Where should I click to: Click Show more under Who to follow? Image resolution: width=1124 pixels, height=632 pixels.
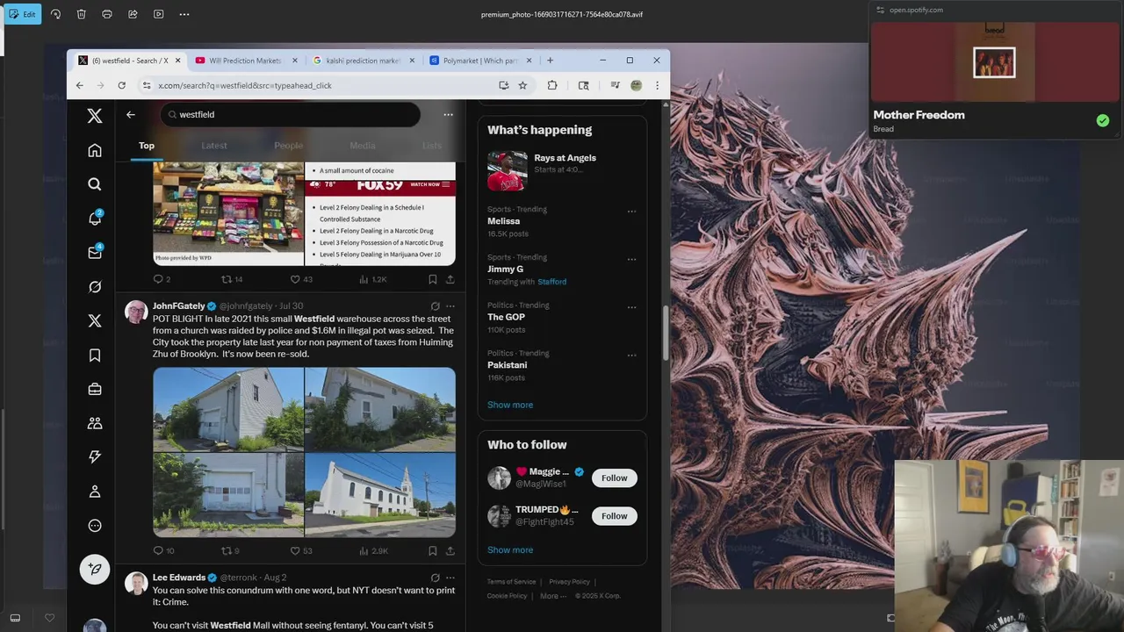(510, 550)
